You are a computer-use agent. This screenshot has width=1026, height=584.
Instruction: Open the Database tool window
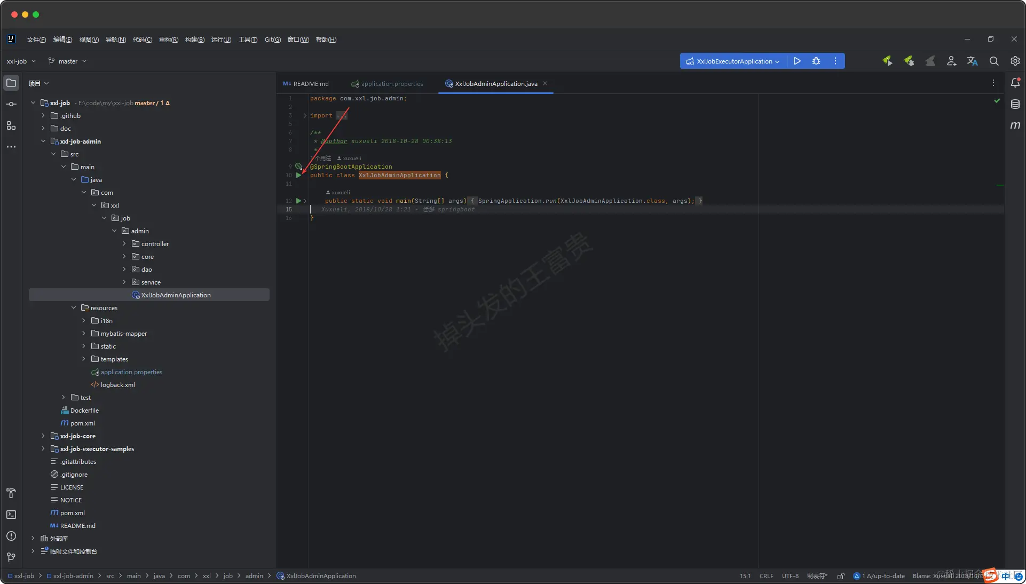click(1015, 104)
